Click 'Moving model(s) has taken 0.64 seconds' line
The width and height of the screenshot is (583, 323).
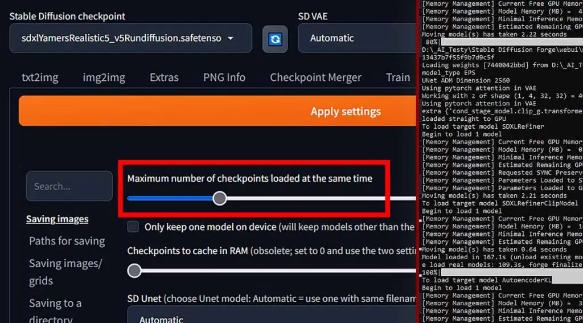coord(494,250)
